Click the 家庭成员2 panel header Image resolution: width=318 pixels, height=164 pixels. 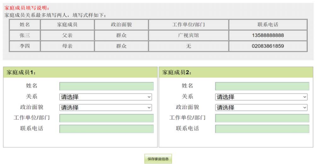[x=236, y=72]
